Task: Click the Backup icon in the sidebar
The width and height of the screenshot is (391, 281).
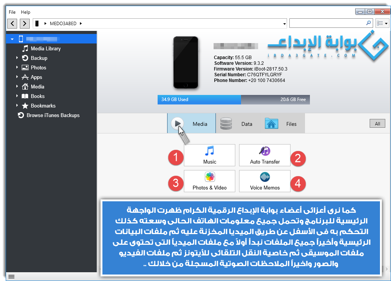Action: point(25,58)
